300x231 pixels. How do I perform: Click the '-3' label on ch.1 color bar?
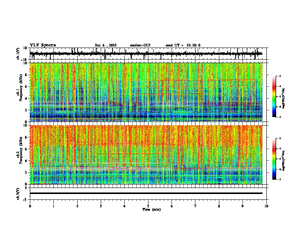(x=279, y=76)
